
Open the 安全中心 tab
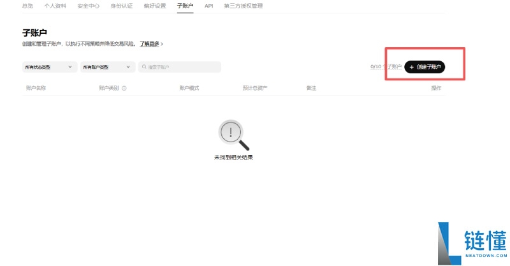tap(89, 6)
